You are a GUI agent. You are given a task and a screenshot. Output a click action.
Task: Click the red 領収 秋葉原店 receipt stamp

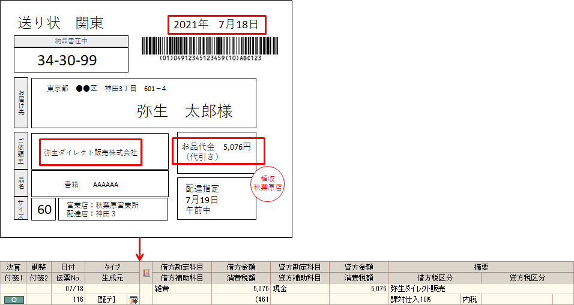pos(267,183)
